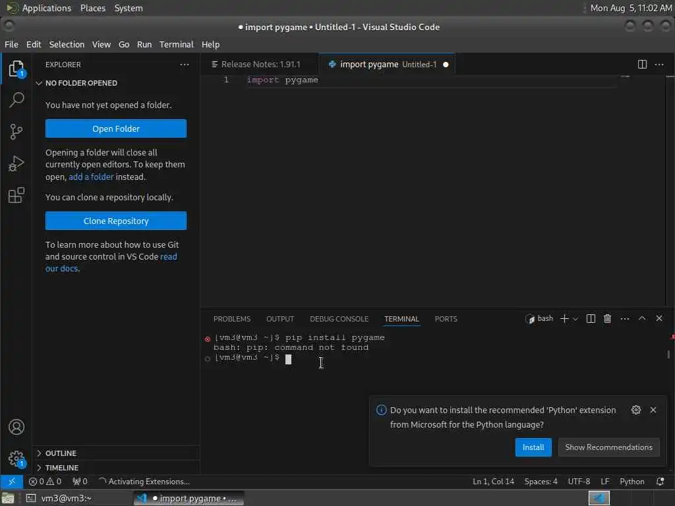
Task: Click the clock Mon Aug 5, 11:02 AM
Action: pyautogui.click(x=631, y=8)
